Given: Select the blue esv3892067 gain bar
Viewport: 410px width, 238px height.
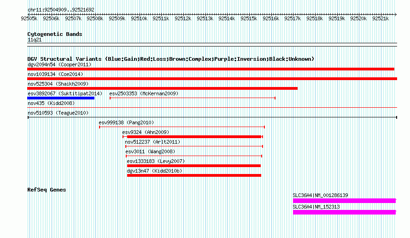Looking at the screenshot, I should pos(61,98).
